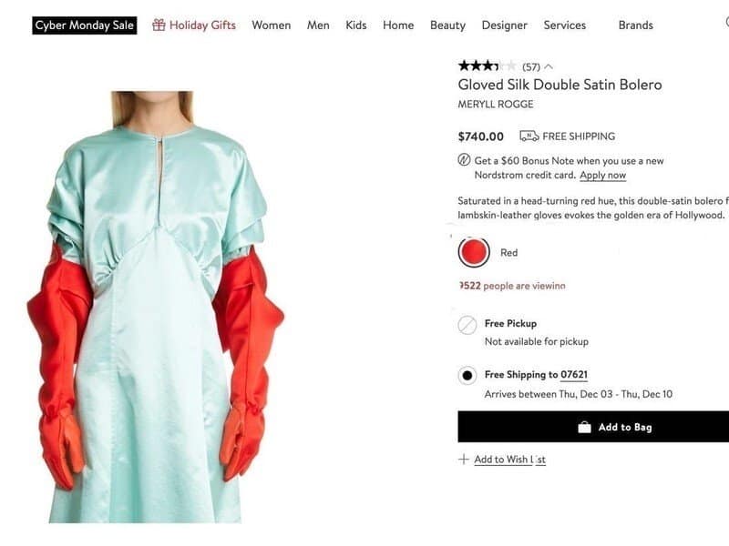
Task: Click the Apply now link
Action: [602, 175]
